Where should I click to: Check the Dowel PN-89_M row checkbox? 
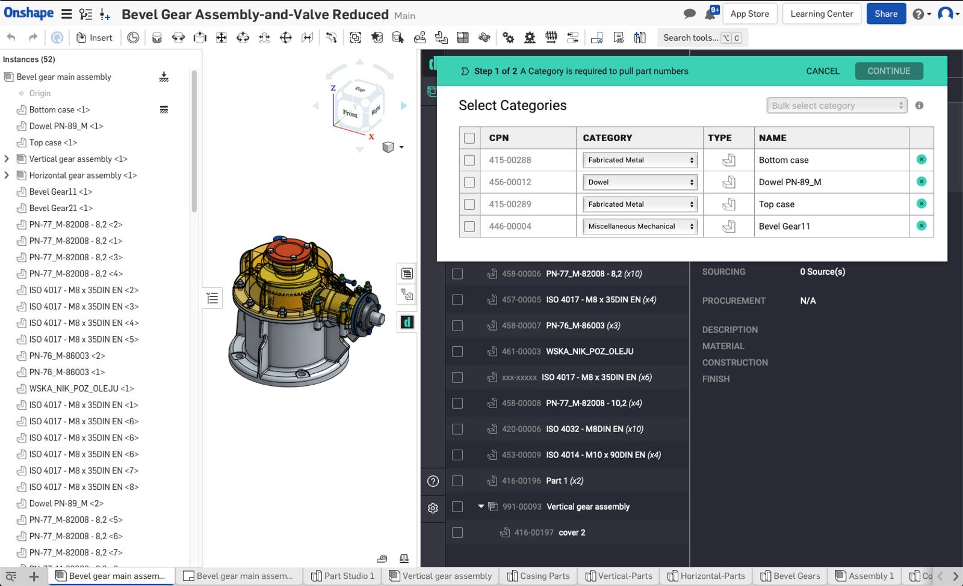coord(469,182)
